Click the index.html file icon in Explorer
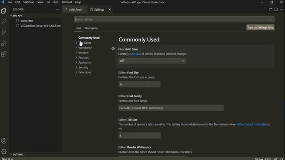Screen dimensions: 285x160 tap(18, 21)
